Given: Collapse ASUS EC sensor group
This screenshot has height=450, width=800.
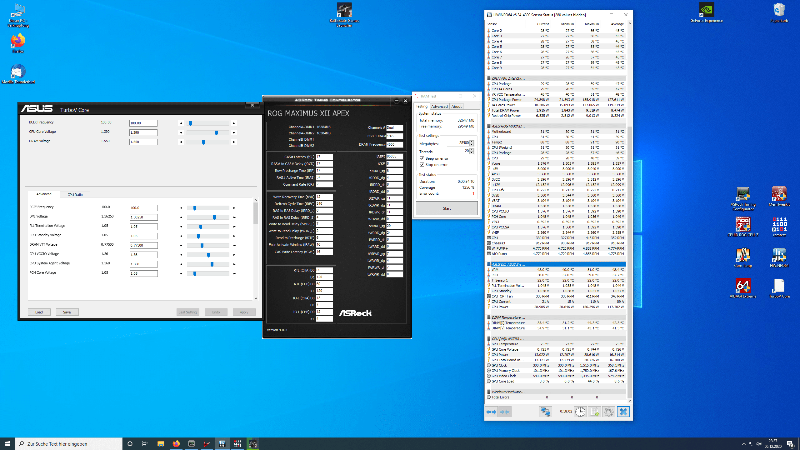Looking at the screenshot, I should 489,264.
